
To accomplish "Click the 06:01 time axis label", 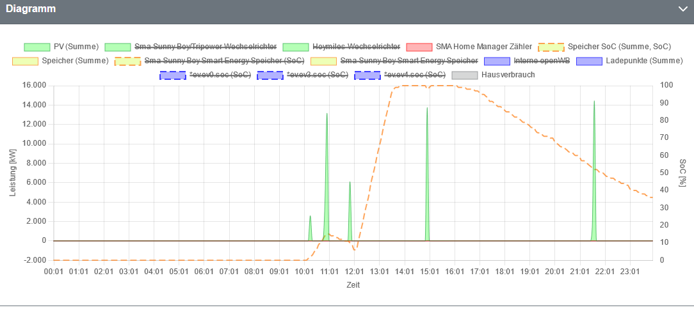I will (204, 271).
